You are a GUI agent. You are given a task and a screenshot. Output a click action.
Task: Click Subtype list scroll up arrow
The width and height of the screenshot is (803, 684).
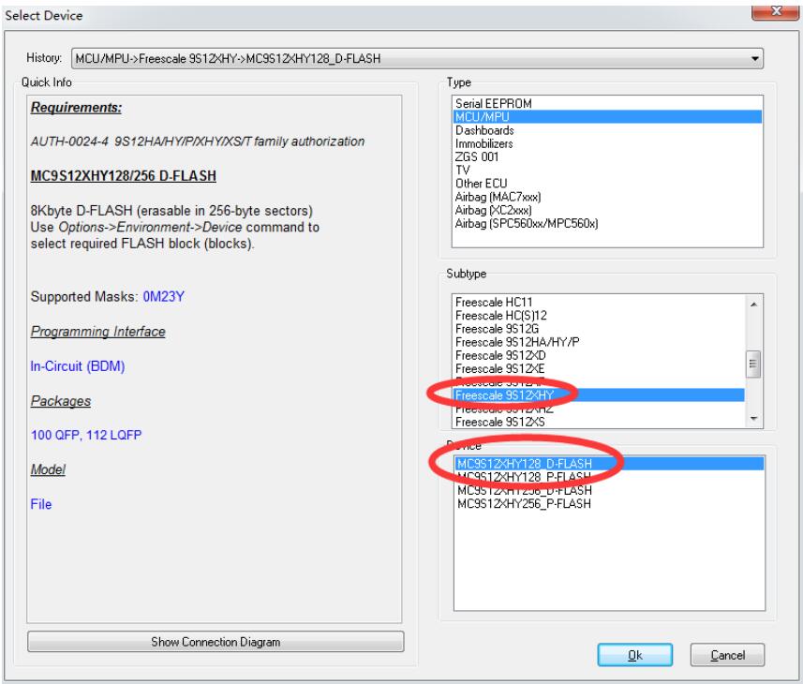[753, 305]
